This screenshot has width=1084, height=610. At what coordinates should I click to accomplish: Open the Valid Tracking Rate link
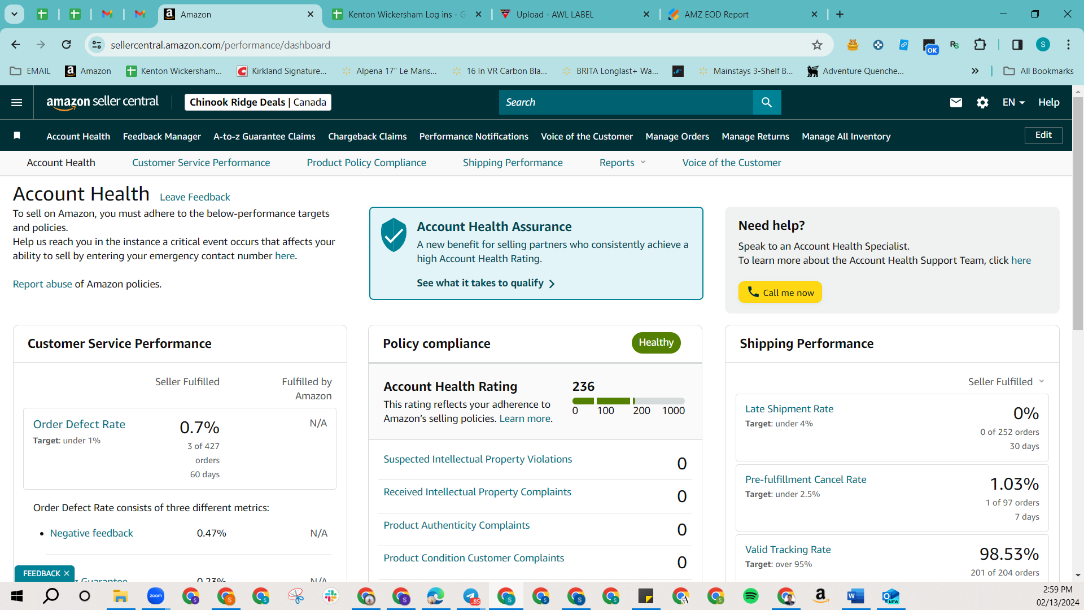[x=788, y=550]
